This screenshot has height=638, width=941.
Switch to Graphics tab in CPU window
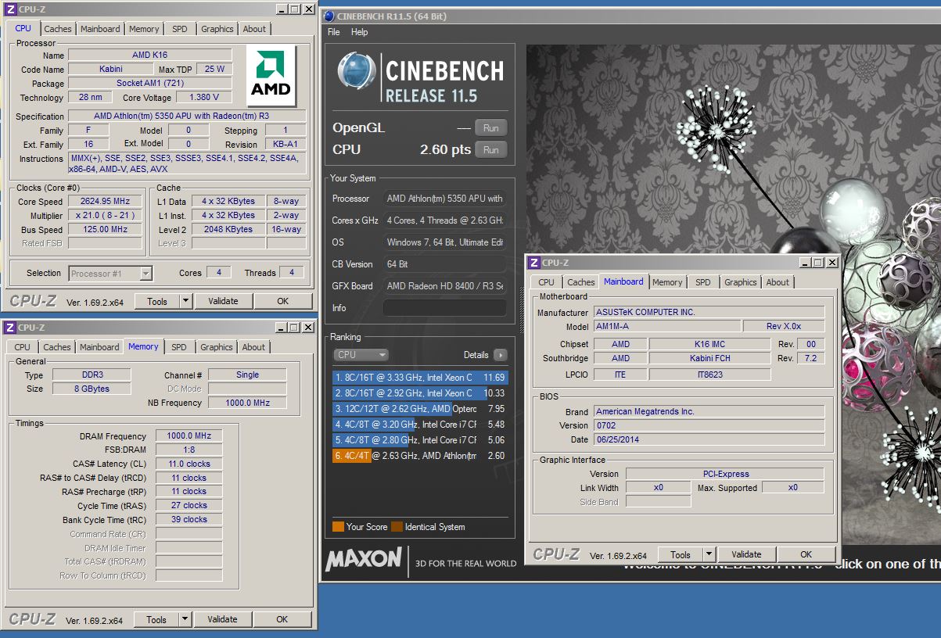coord(217,29)
